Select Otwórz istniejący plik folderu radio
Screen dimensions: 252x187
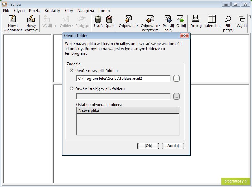coord(72,89)
